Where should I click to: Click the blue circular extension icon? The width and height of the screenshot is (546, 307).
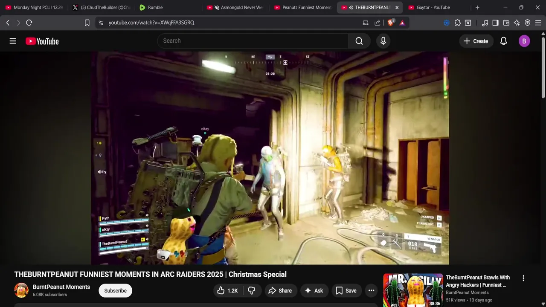[x=447, y=23]
